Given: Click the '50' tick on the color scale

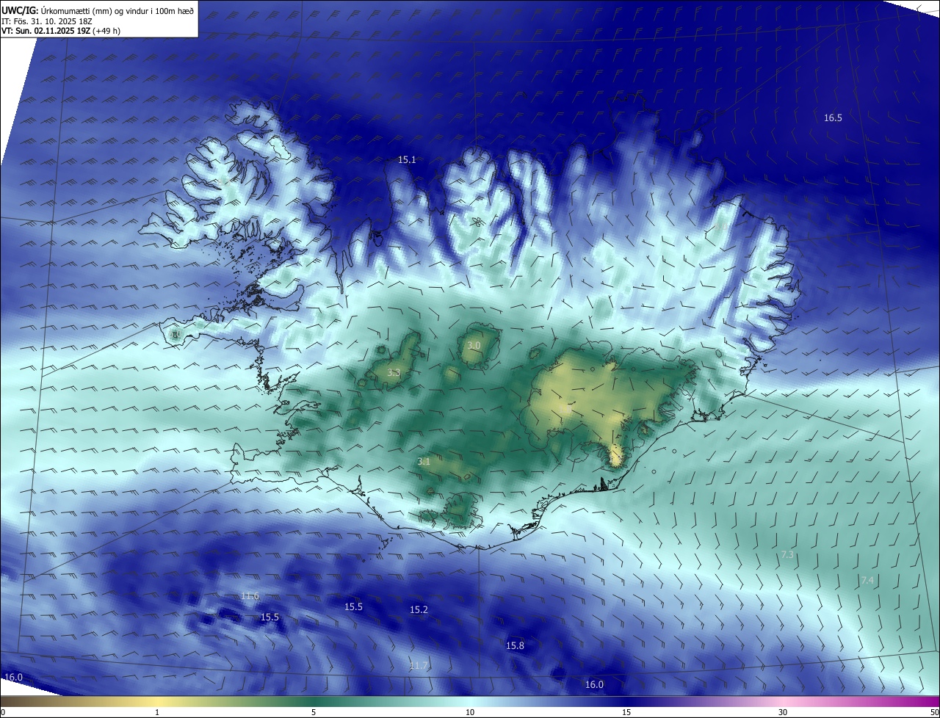Looking at the screenshot, I should [x=934, y=712].
